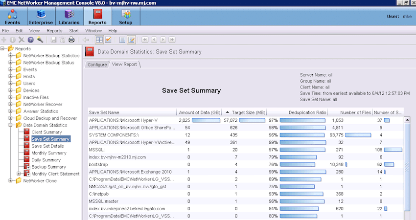Go to last page of report
The image size is (416, 220).
(x=172, y=40)
